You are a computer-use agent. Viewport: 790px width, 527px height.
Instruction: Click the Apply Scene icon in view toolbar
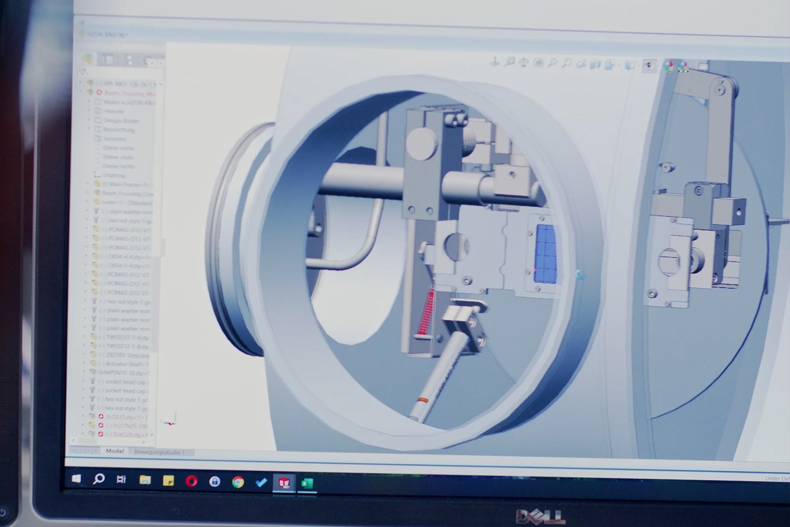pyautogui.click(x=683, y=66)
